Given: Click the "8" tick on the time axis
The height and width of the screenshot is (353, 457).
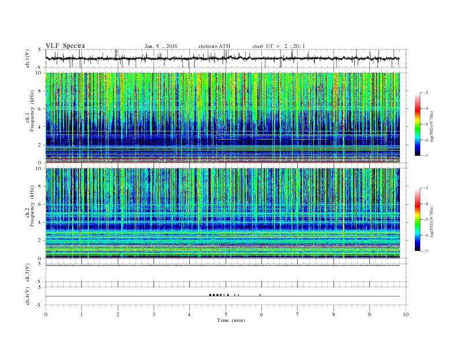Looking at the screenshot, I should coord(334,314).
